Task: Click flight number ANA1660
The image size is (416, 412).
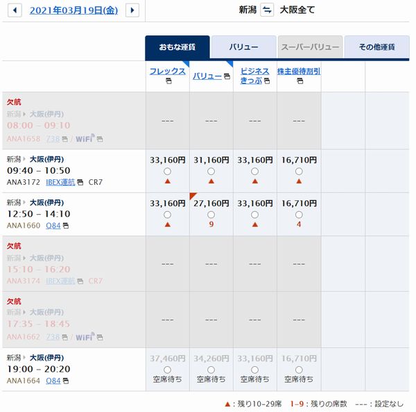Action: (24, 226)
